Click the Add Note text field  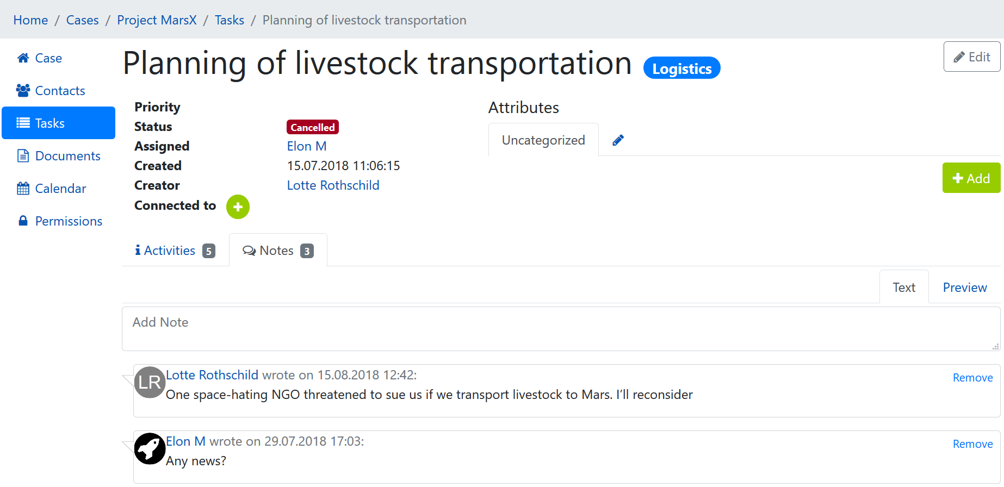click(x=561, y=329)
